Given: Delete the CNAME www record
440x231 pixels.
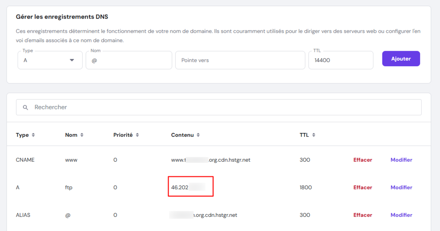Looking at the screenshot, I should tap(363, 160).
